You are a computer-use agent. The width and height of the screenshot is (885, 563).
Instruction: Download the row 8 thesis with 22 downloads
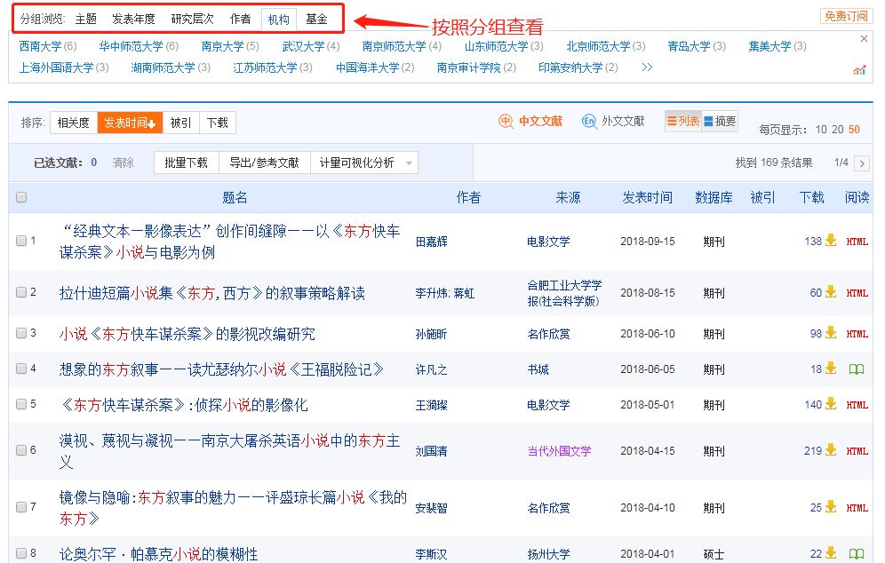click(830, 553)
